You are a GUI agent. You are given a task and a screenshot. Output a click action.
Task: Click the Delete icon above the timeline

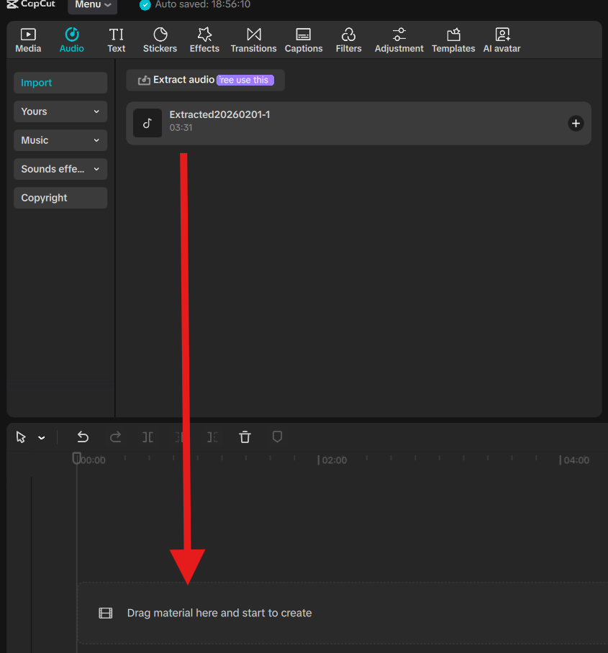245,437
